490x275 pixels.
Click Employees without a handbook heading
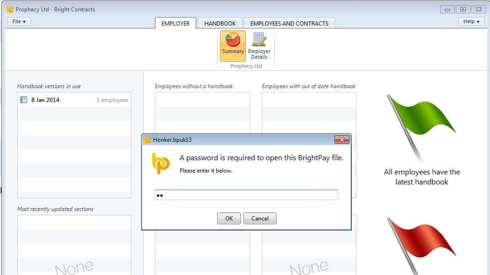(x=194, y=86)
